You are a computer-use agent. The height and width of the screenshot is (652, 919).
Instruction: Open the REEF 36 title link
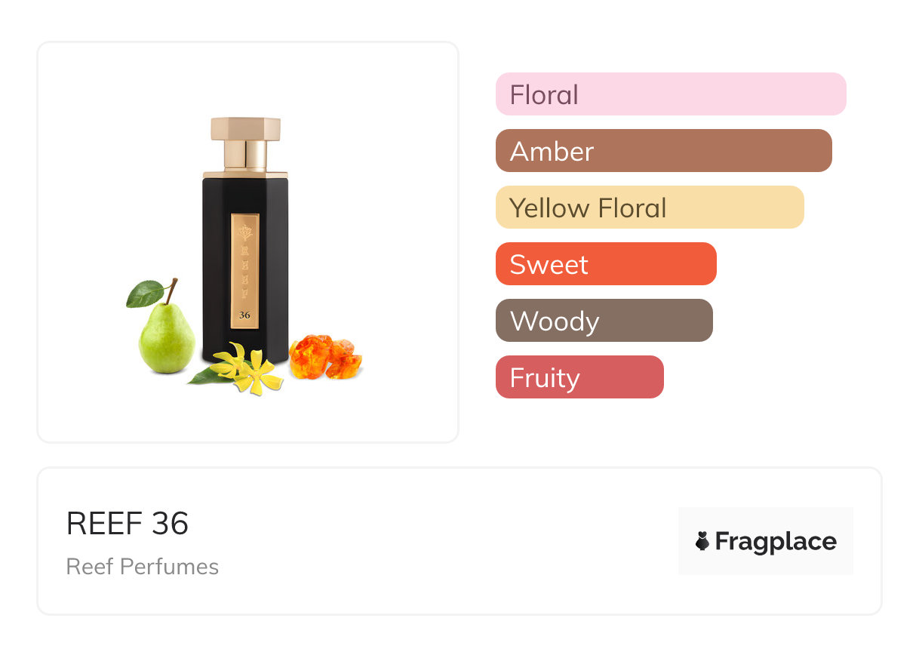coord(128,524)
